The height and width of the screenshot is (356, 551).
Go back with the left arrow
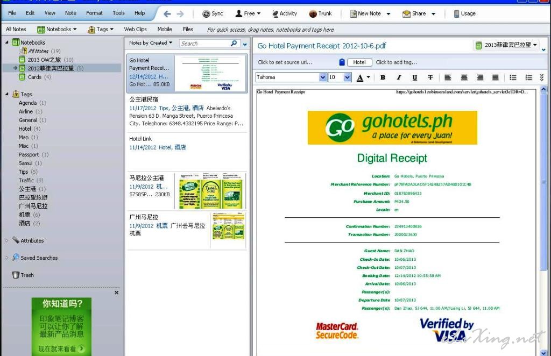(167, 13)
